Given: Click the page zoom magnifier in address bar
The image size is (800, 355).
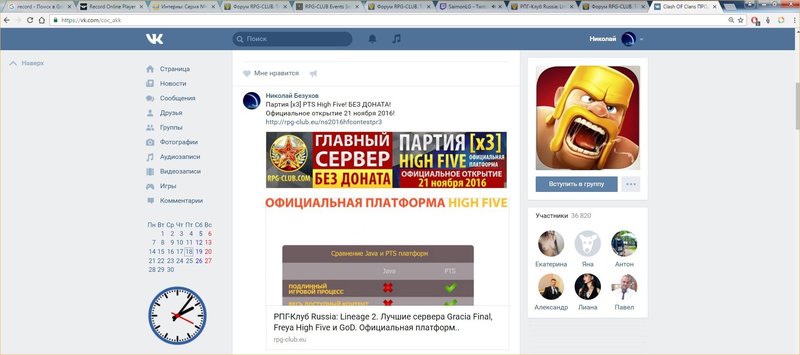Looking at the screenshot, I should coord(731,20).
